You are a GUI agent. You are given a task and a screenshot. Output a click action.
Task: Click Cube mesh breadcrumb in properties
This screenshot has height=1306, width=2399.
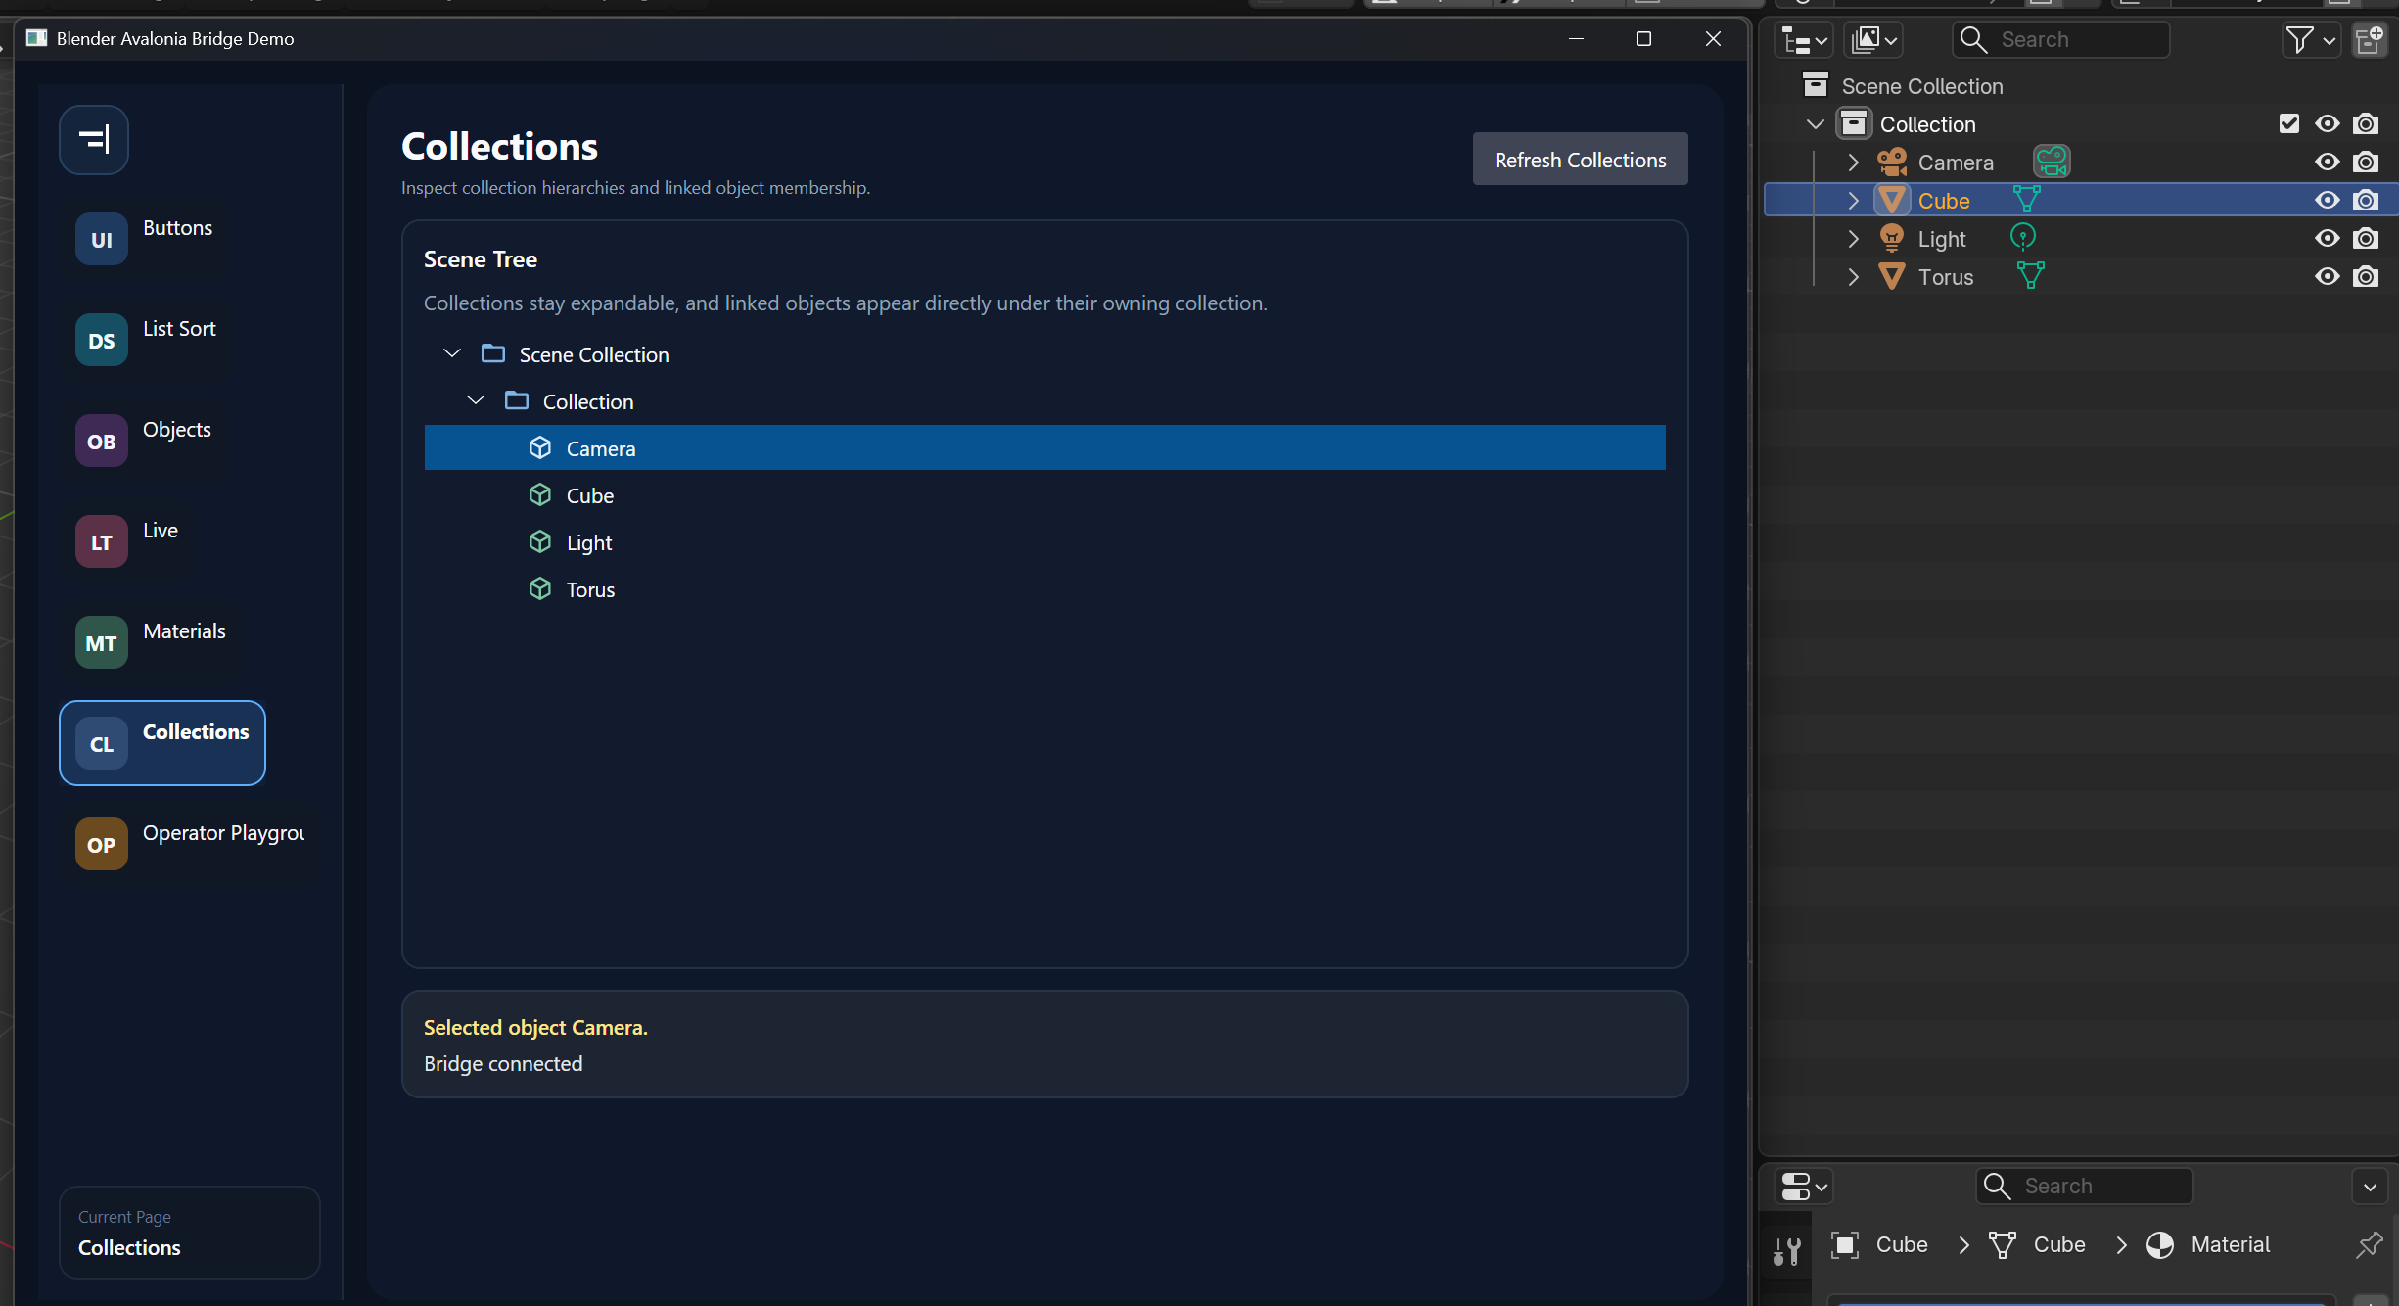2036,1245
